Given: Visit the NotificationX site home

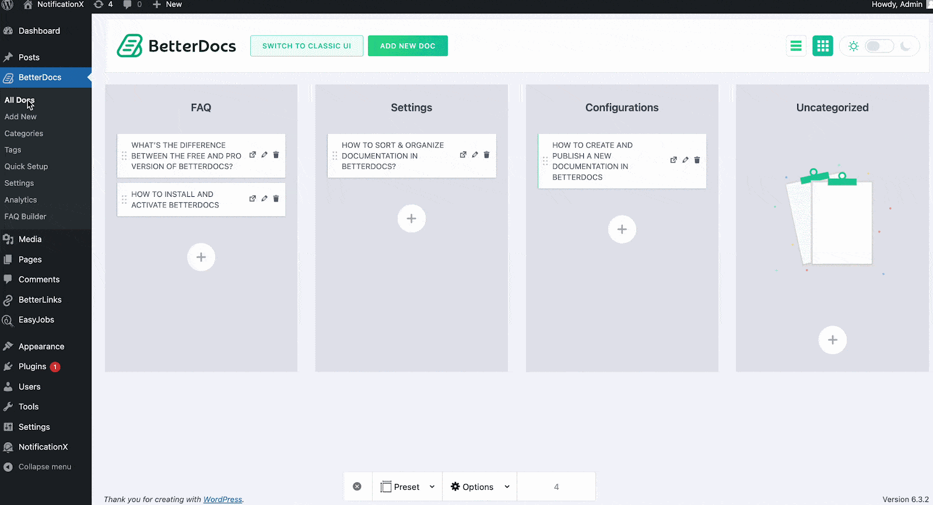Looking at the screenshot, I should 54,5.
